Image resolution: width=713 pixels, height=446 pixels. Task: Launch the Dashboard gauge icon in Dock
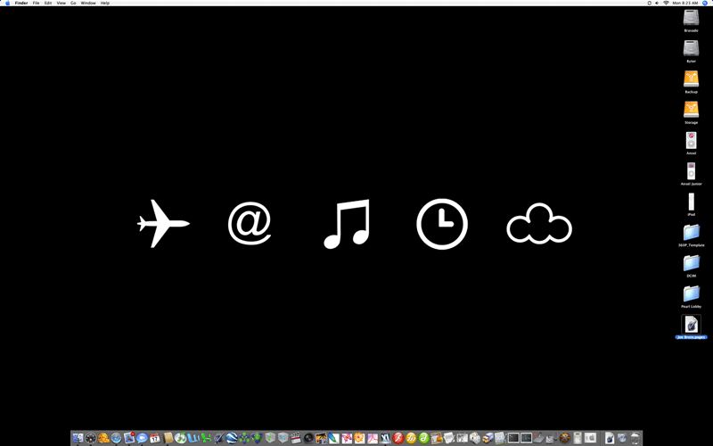point(91,438)
